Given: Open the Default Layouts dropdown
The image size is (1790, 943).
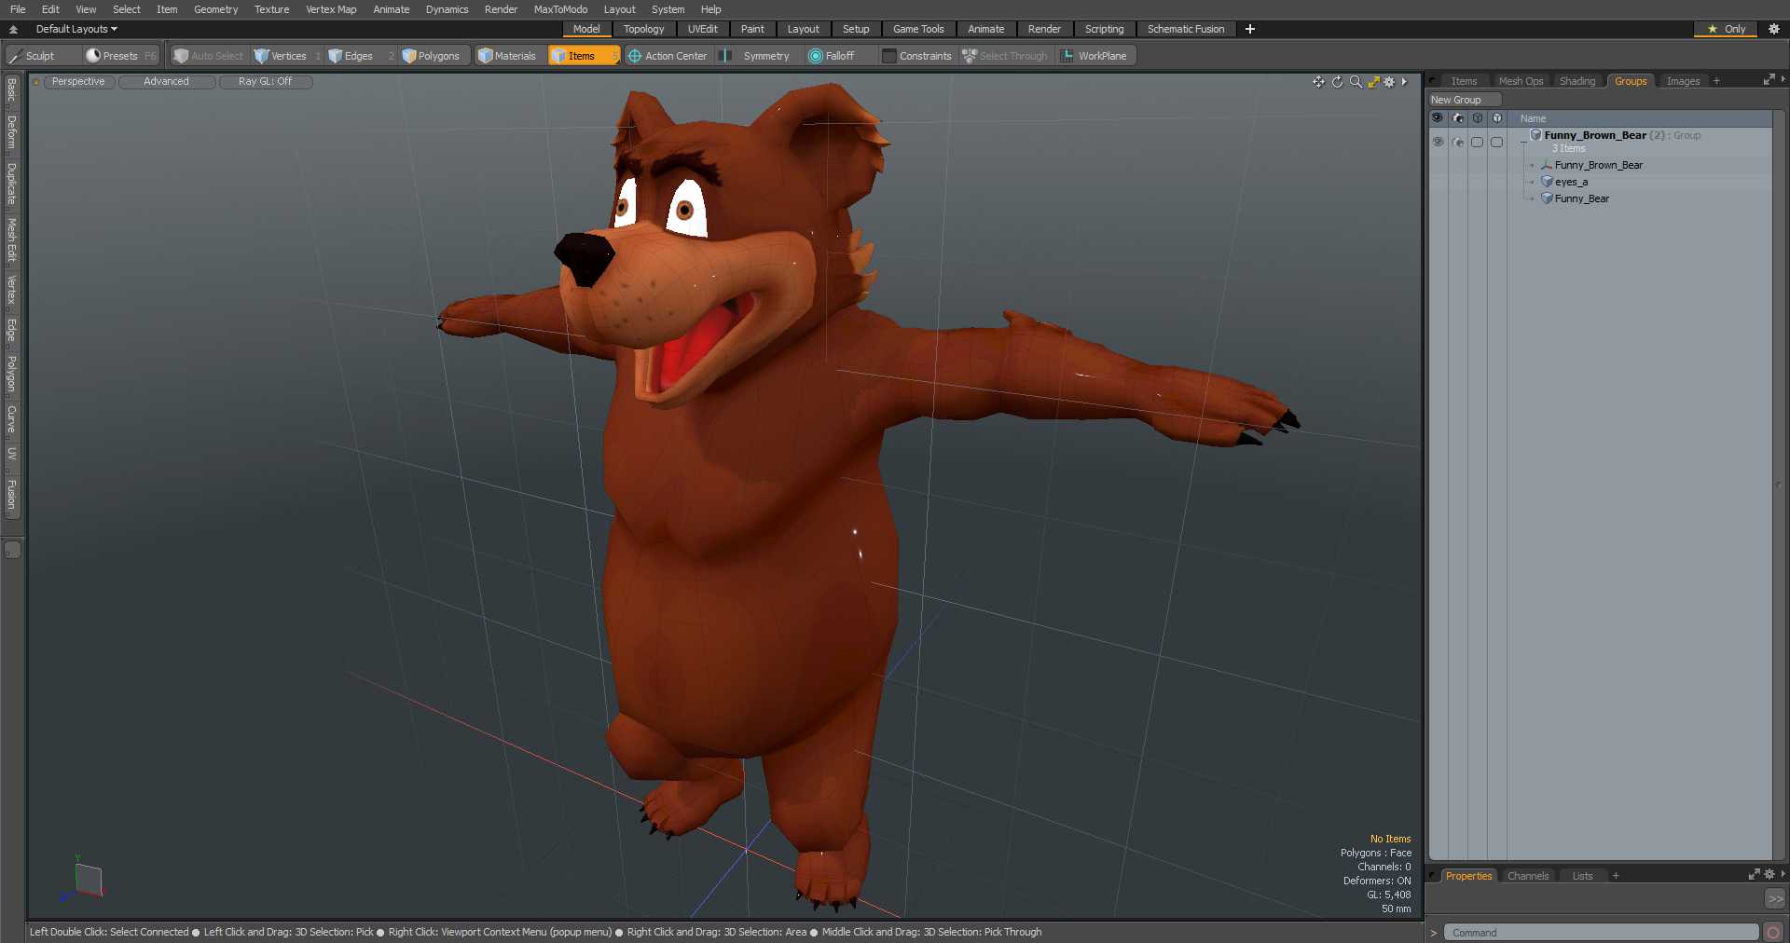Looking at the screenshot, I should click(x=76, y=29).
